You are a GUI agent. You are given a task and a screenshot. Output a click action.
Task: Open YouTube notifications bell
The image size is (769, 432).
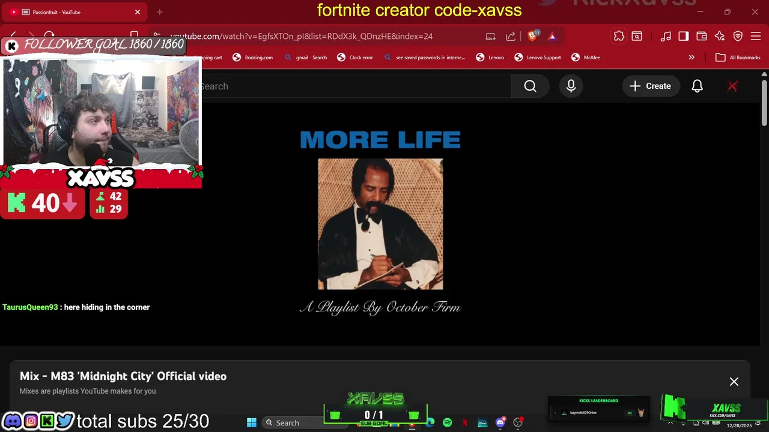(x=697, y=86)
